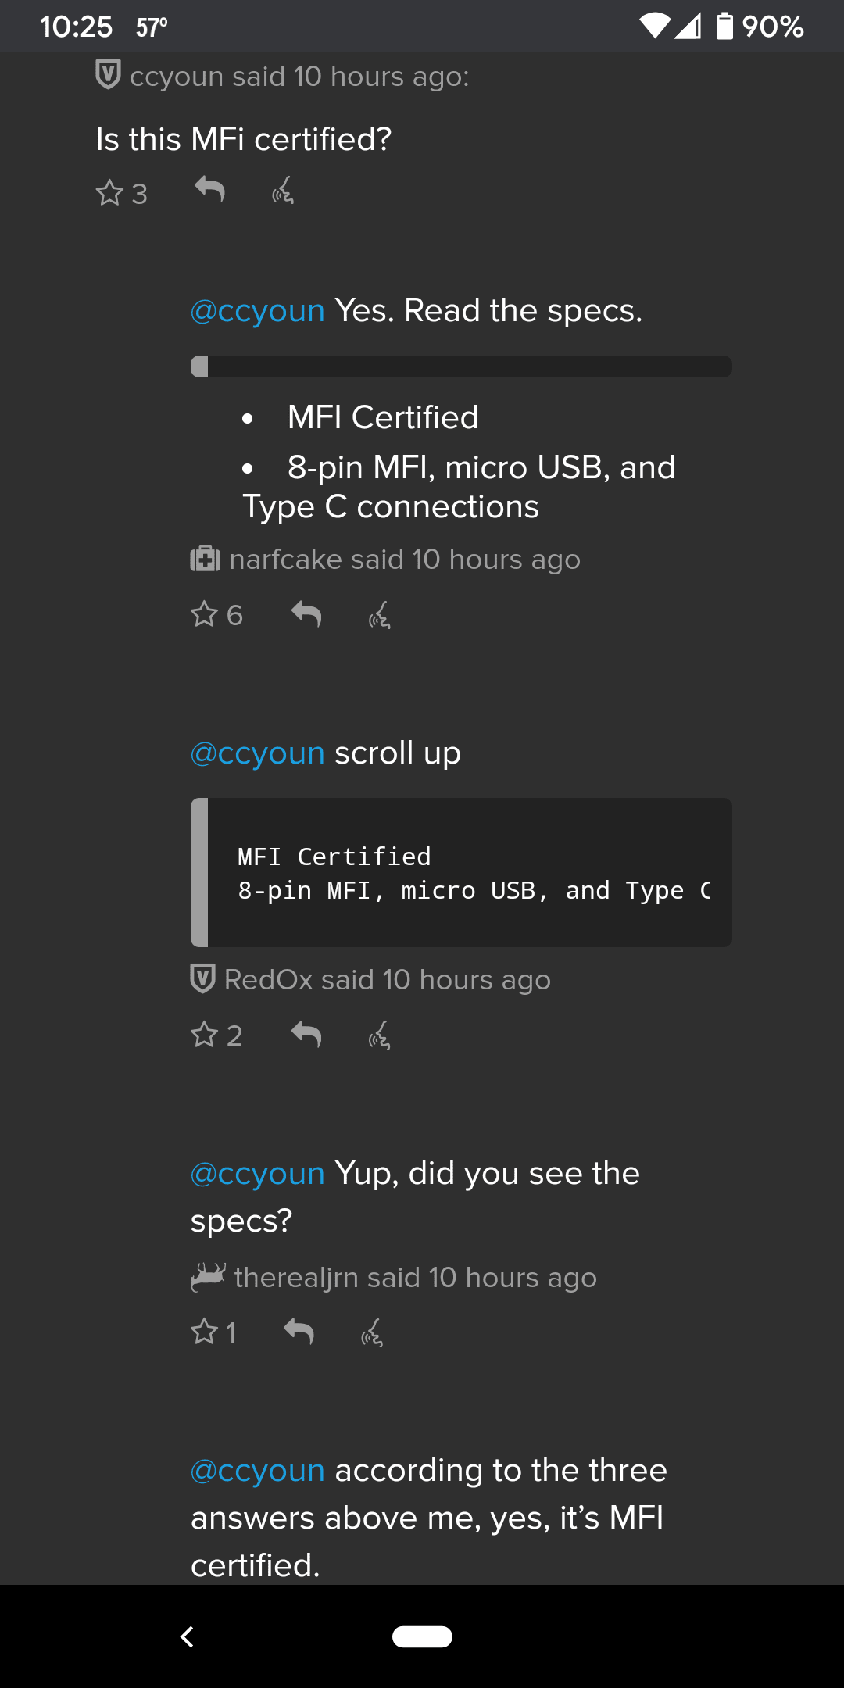Open @ccyoun mention in scroll up reply
Image resolution: width=844 pixels, height=1688 pixels.
[x=257, y=753]
